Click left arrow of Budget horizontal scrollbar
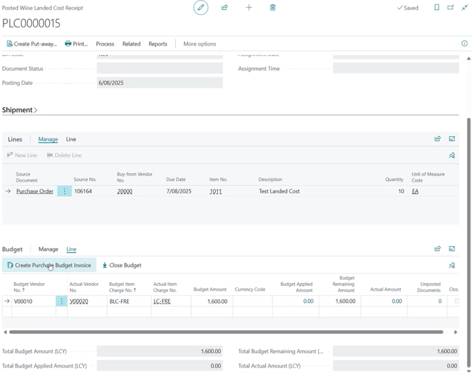This screenshot has width=476, height=373. 5,332
